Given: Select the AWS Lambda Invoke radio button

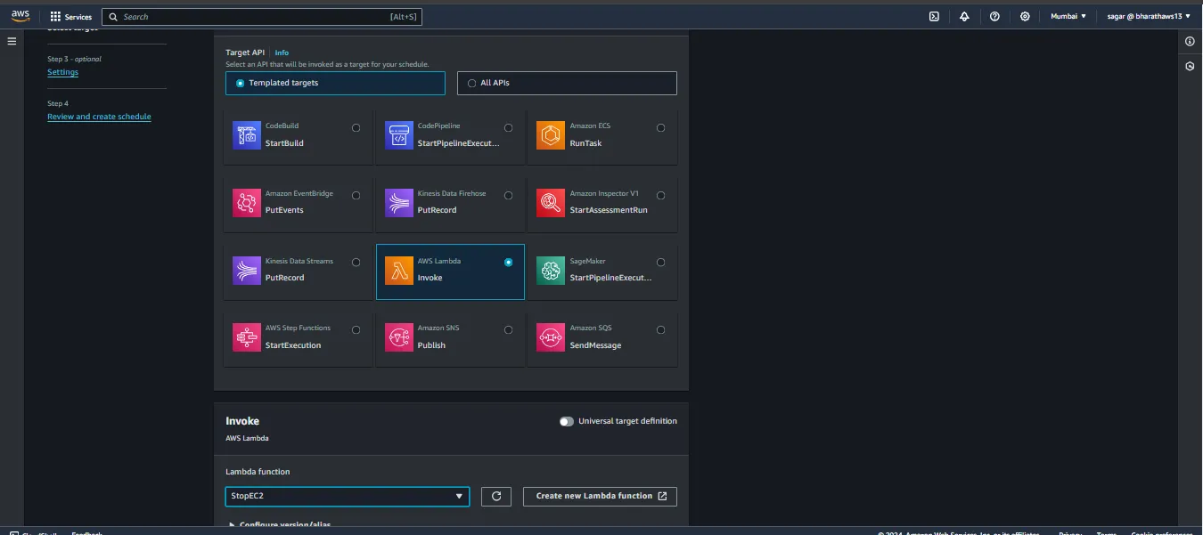Looking at the screenshot, I should pyautogui.click(x=509, y=262).
